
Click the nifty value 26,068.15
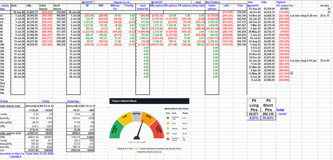tap(268, 54)
